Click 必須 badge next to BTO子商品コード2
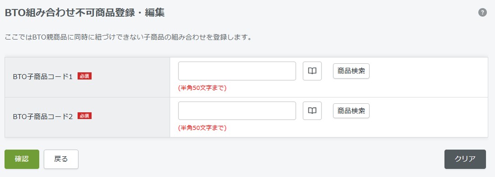 click(85, 116)
